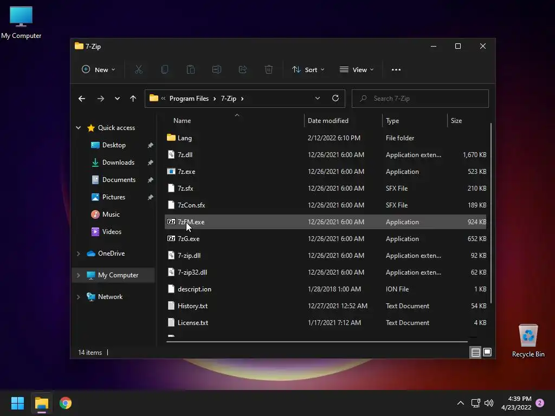This screenshot has height=416, width=555.
Task: Open Documents in Quick access
Action: click(119, 180)
